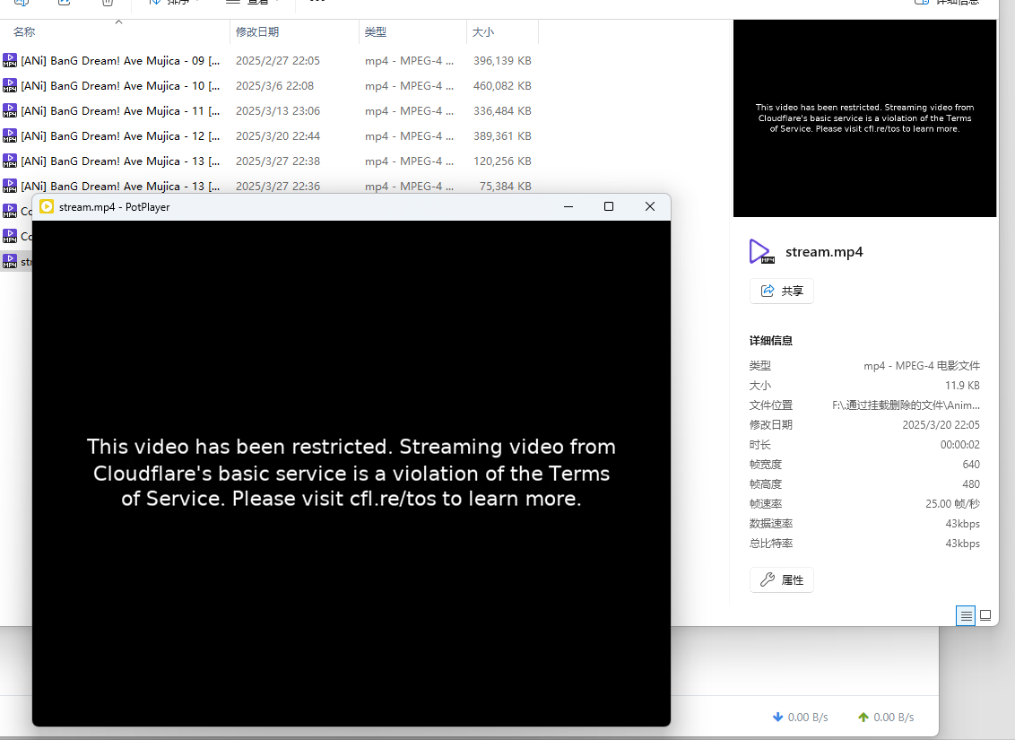Select the file icon for Ave Mujica 12
1015x740 pixels.
click(x=10, y=136)
